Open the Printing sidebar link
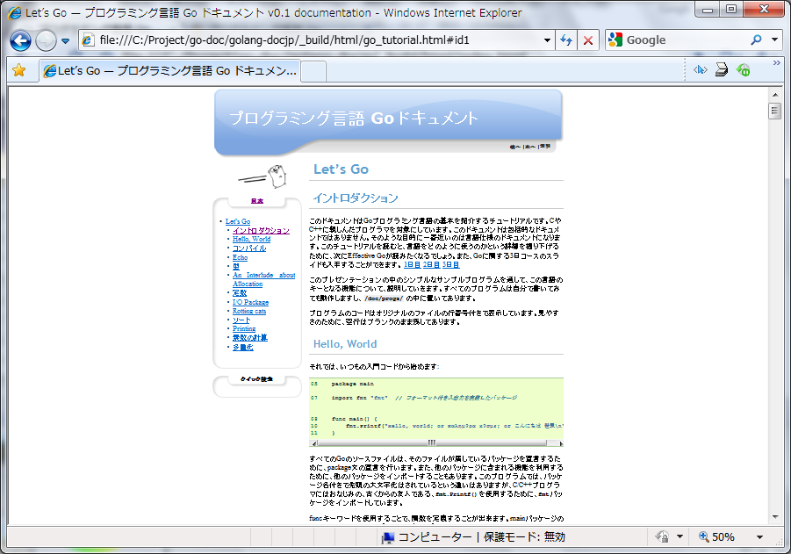The image size is (791, 554). point(244,328)
